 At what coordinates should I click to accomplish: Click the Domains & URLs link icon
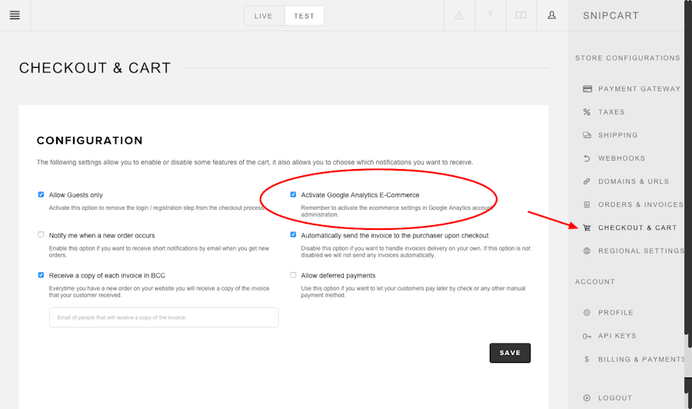pos(587,181)
